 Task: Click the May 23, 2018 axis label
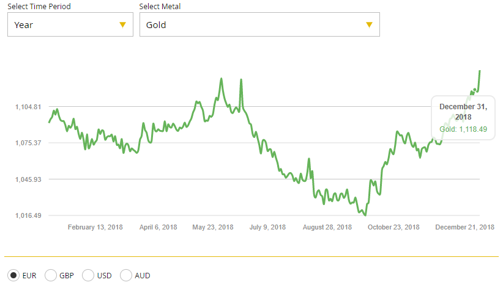213,227
